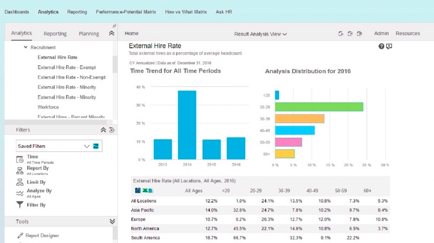Click the clear filters icon
The height and width of the screenshot is (243, 434).
point(112,130)
